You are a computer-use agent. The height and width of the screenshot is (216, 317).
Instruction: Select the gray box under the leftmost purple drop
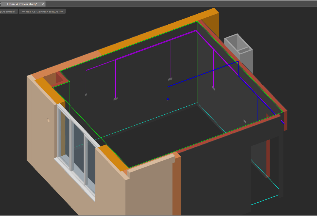(86, 94)
